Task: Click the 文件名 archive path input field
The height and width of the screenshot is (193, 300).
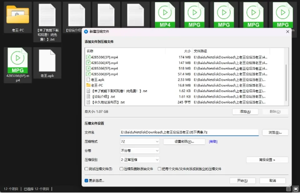Action: point(189,132)
